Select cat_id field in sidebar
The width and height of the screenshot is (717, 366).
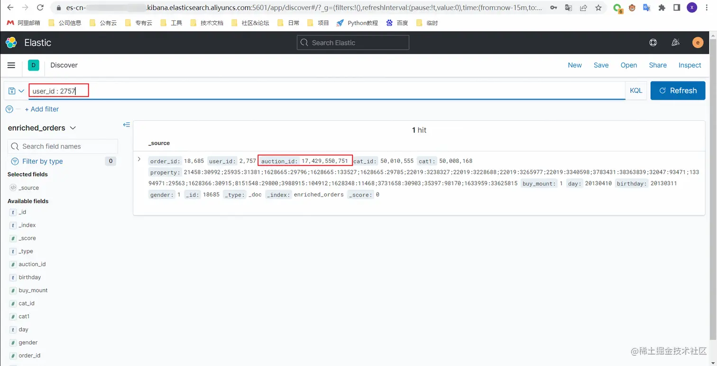[27, 304]
